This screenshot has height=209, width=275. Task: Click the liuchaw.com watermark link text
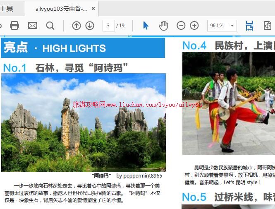[x=136, y=105]
